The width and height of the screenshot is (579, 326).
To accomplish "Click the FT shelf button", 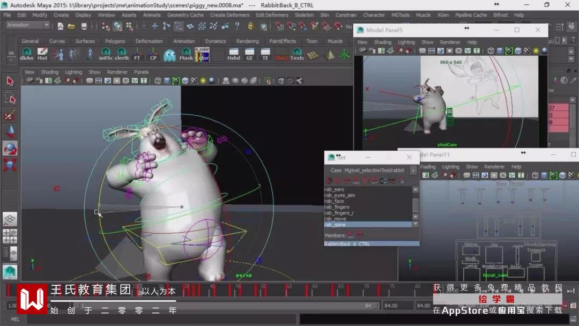I will point(137,54).
